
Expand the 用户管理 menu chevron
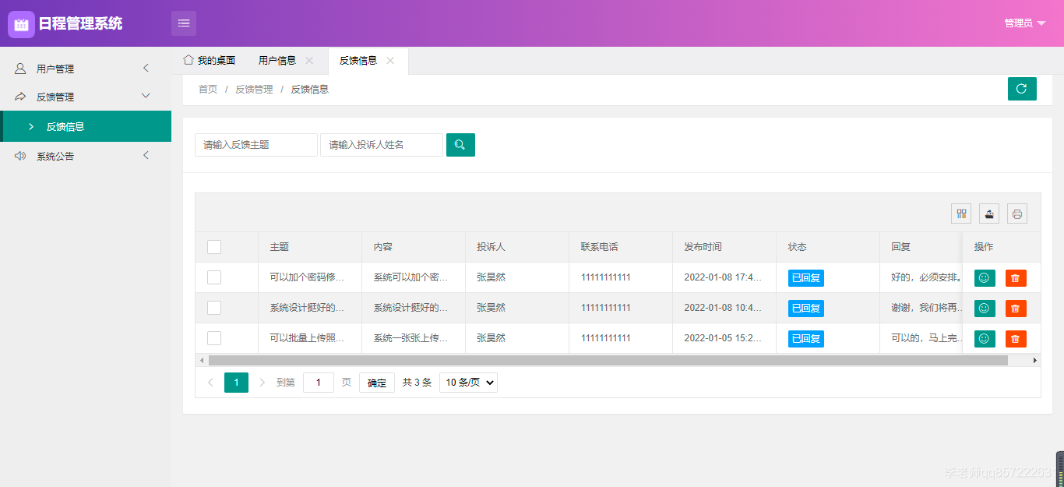tap(146, 69)
